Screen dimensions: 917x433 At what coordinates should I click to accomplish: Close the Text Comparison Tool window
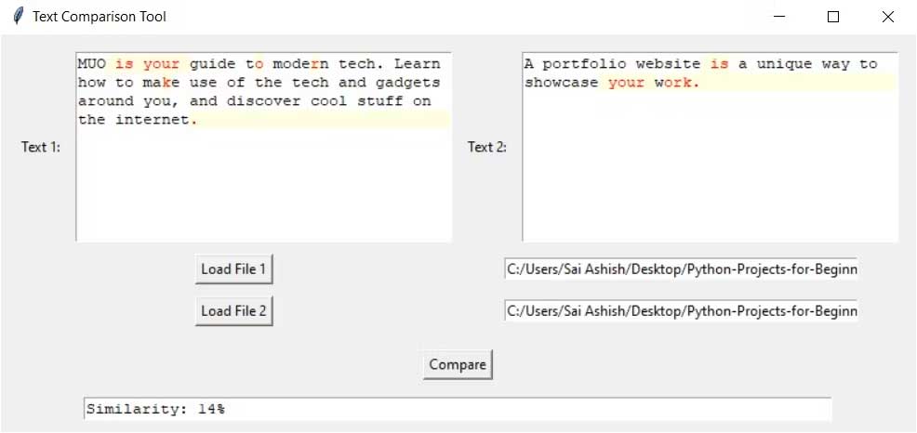[887, 17]
